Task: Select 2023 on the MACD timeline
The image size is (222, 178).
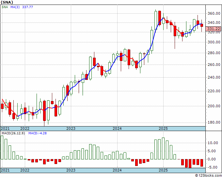Action: (71, 170)
